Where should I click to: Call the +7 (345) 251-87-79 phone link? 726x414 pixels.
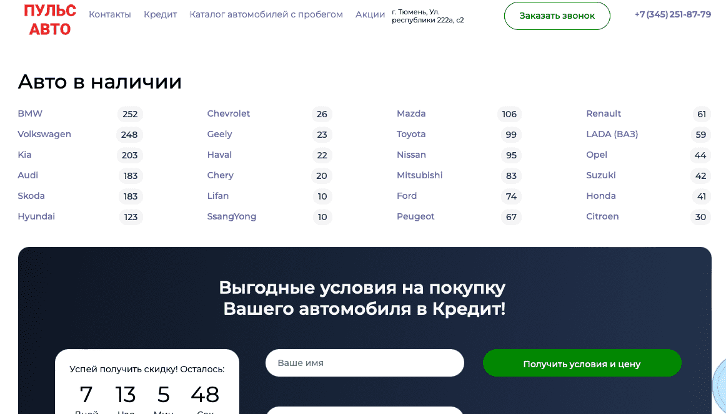tap(672, 14)
